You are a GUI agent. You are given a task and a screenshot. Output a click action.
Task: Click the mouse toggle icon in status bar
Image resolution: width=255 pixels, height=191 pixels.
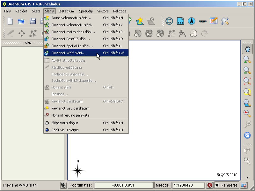click(63, 185)
